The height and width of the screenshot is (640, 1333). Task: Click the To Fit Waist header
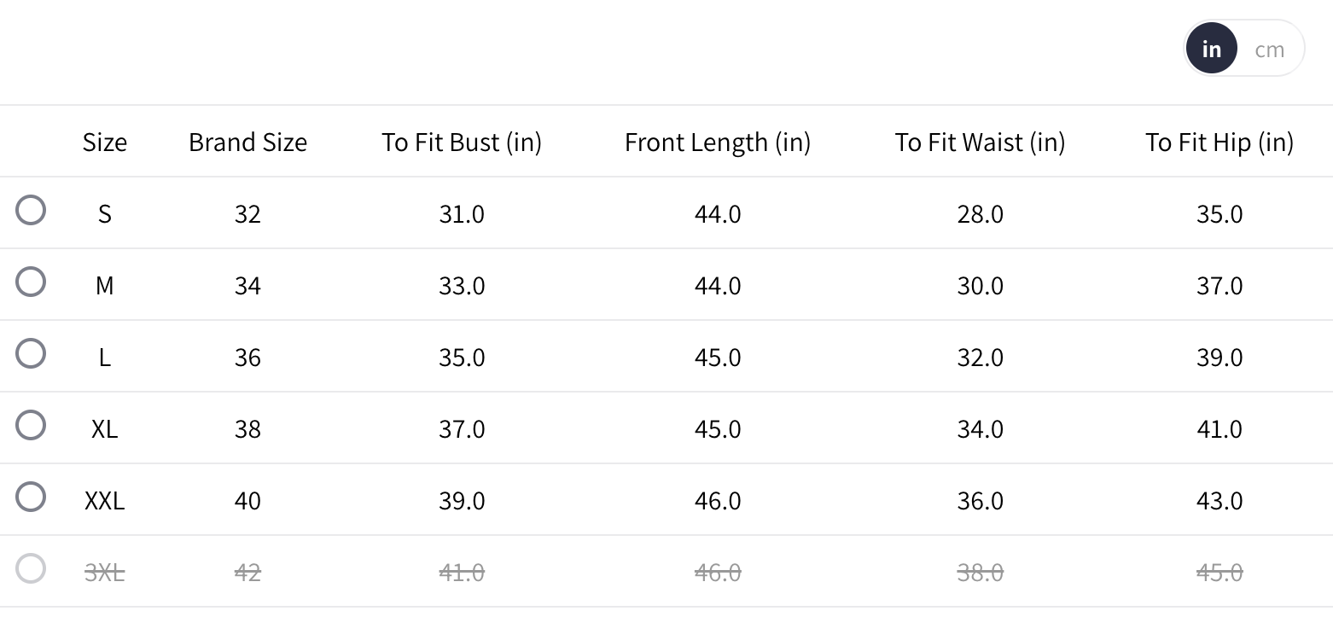[x=980, y=142]
